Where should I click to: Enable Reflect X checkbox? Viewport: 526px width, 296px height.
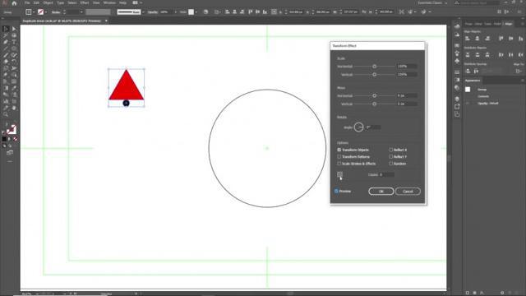391,150
